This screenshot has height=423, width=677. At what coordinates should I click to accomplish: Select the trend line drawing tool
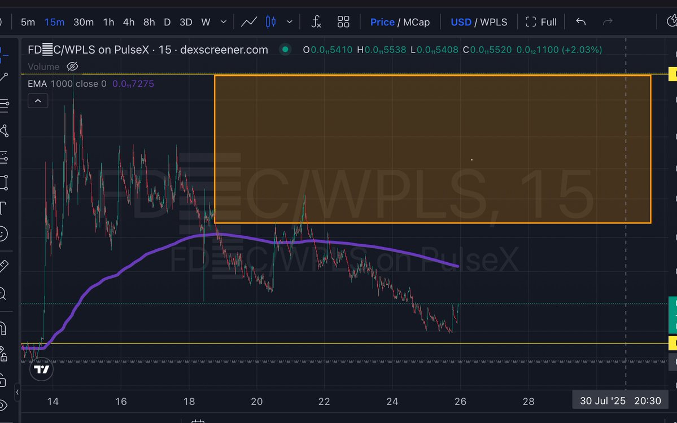pyautogui.click(x=4, y=78)
